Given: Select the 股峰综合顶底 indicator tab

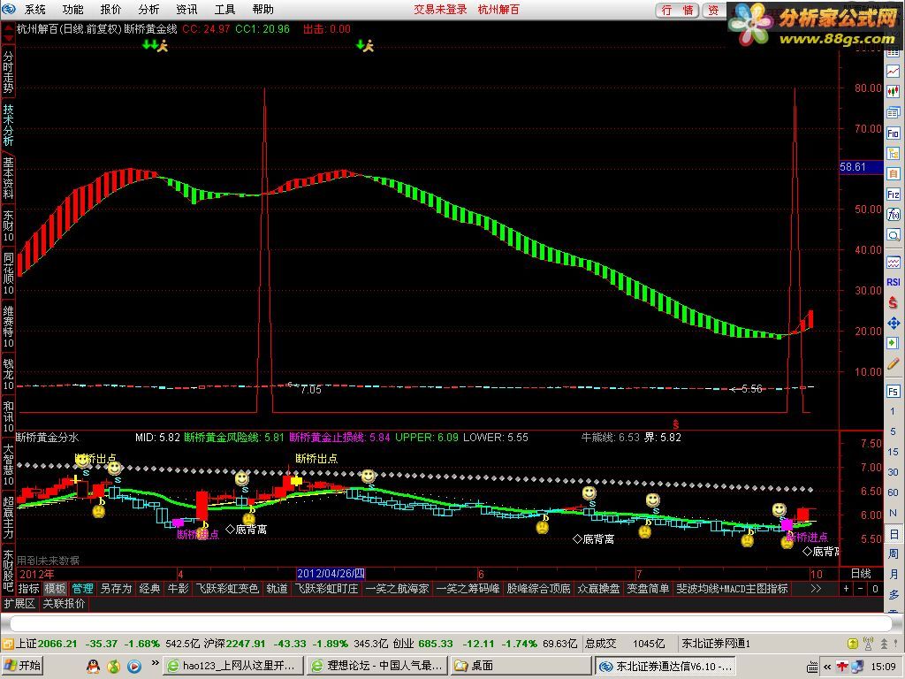Looking at the screenshot, I should [x=538, y=588].
